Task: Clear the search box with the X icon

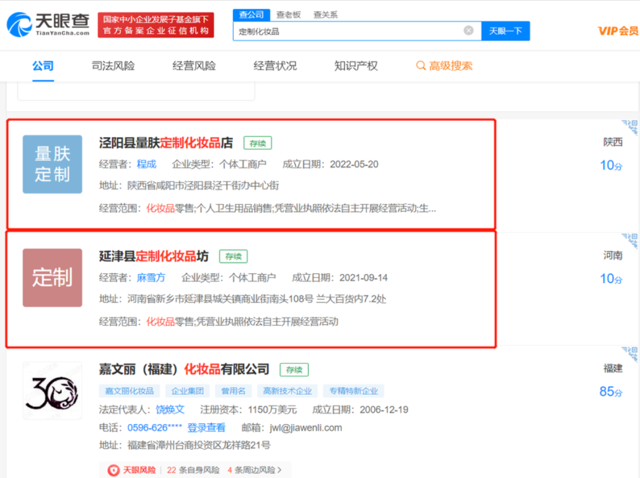Action: point(469,31)
